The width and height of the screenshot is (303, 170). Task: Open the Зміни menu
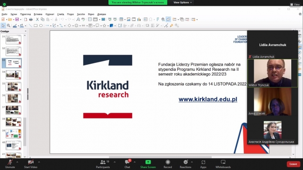[x=14, y=14]
